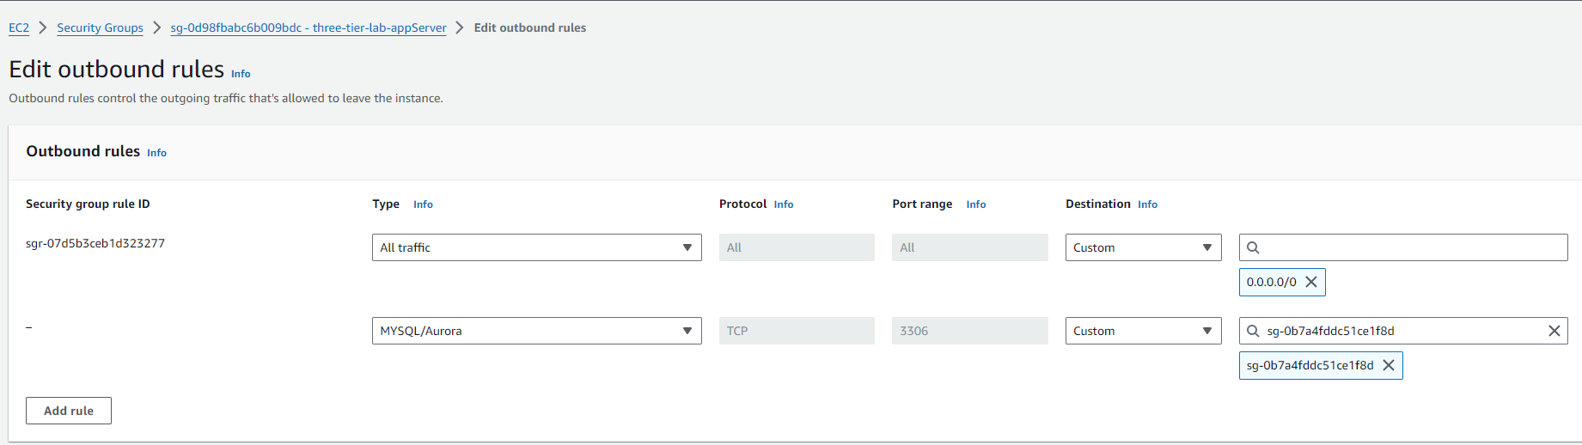The width and height of the screenshot is (1582, 445).
Task: Remove the 0.0.0.0/0 destination chip
Action: (1310, 282)
